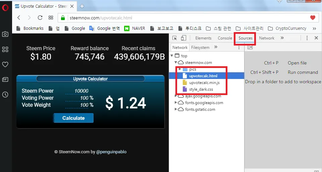Switch to Console devtools tab
The image size is (322, 172).
[x=225, y=38]
